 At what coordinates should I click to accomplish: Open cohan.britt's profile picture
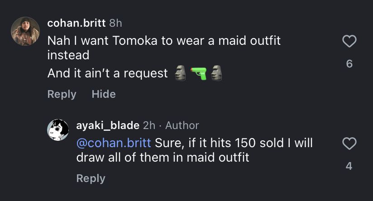coord(25,31)
